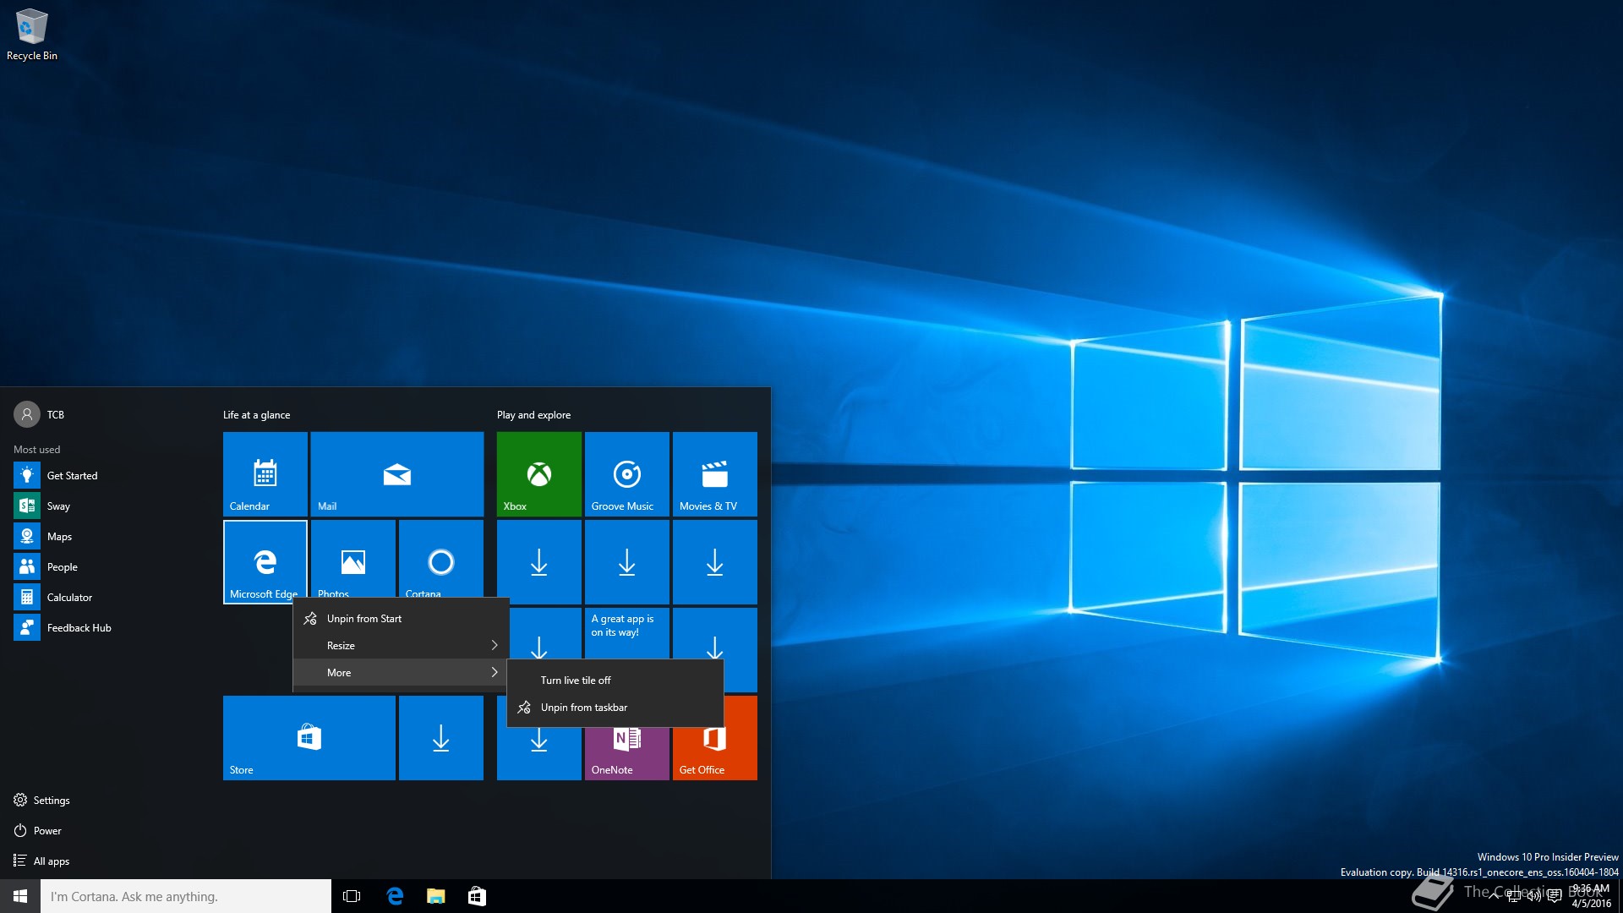Image resolution: width=1623 pixels, height=913 pixels.
Task: Open the OneNote tile
Action: tap(627, 754)
